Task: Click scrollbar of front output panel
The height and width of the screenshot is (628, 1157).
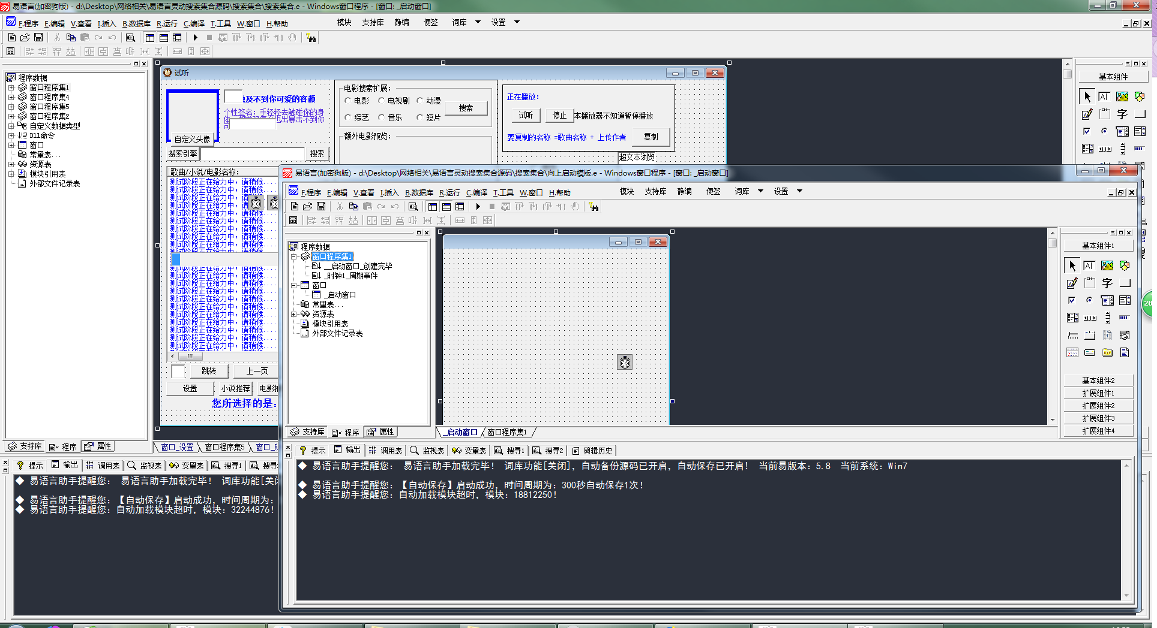Action: [x=1126, y=530]
